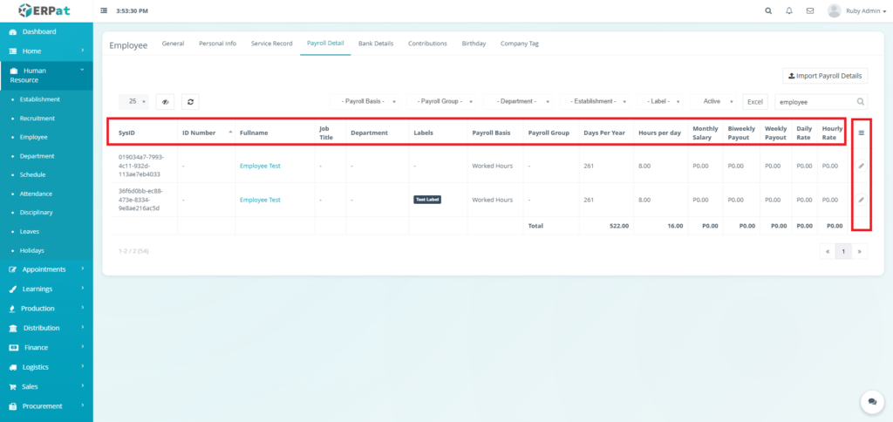This screenshot has height=422, width=893.
Task: Expand the Active status dropdown
Action: pos(715,101)
